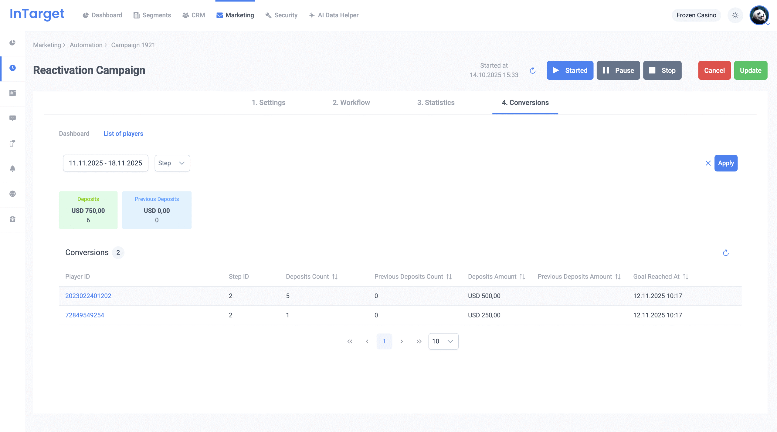The width and height of the screenshot is (777, 432).
Task: Click the globe icon in sidebar
Action: (12, 194)
